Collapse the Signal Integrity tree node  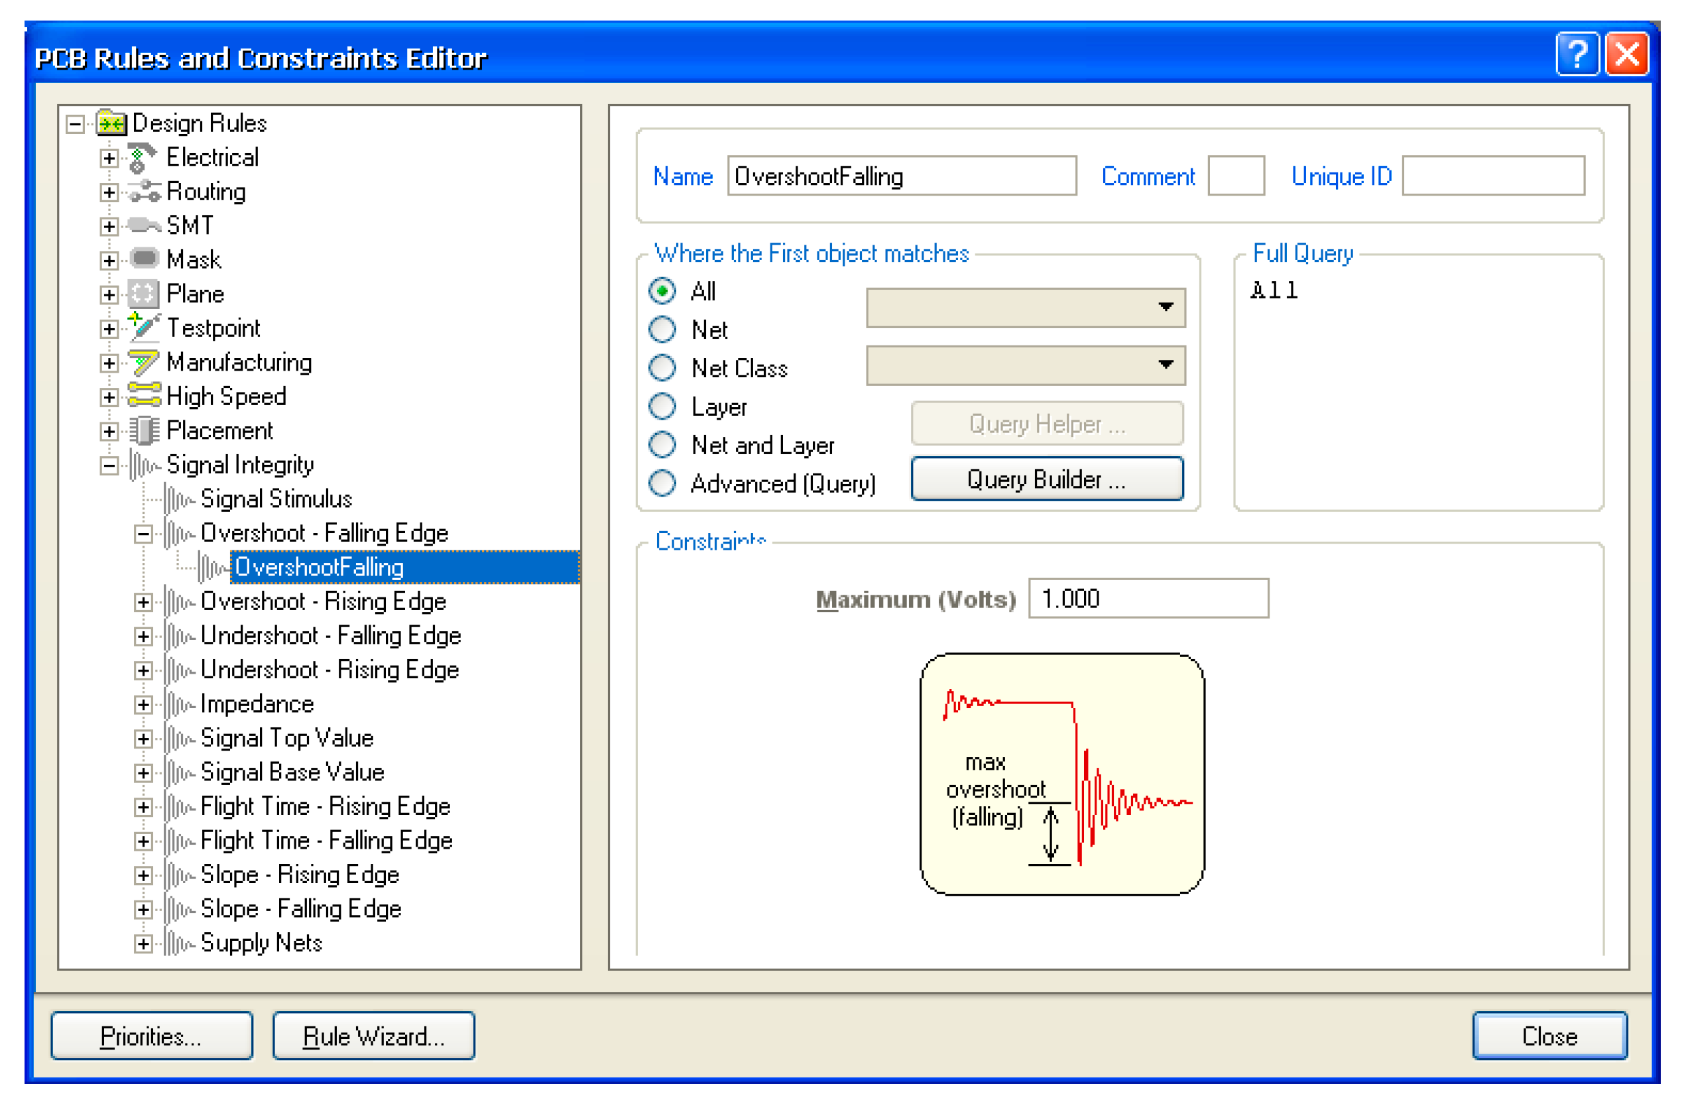(x=109, y=465)
